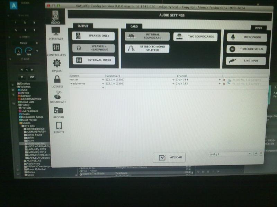Select the House Collection folder
The width and height of the screenshot is (277, 207).
click(x=35, y=169)
